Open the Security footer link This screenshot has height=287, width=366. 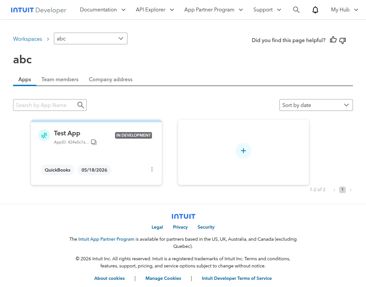coord(206,227)
